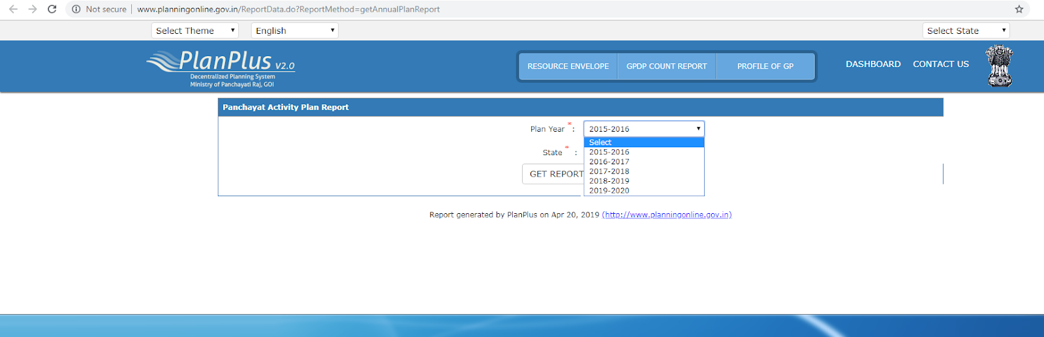Open CONTACT US in the header
Screen dimensions: 1044x337
point(941,64)
